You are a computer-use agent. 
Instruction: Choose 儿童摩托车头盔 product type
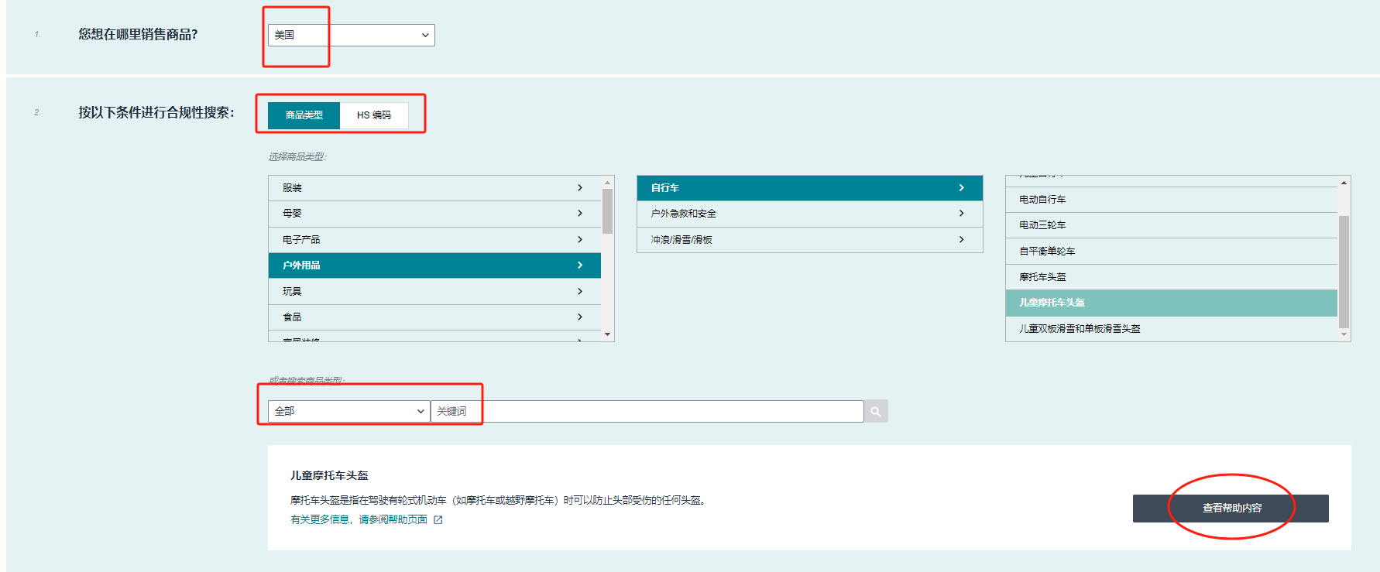tap(1172, 303)
